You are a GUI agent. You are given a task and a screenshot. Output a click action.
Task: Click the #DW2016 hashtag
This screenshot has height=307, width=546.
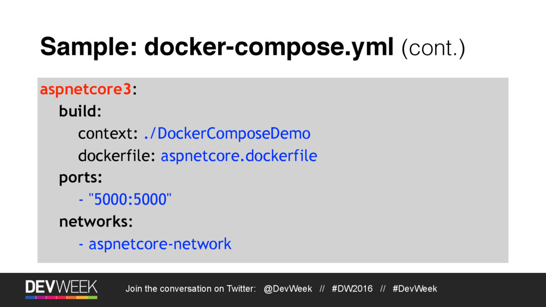[352, 288]
